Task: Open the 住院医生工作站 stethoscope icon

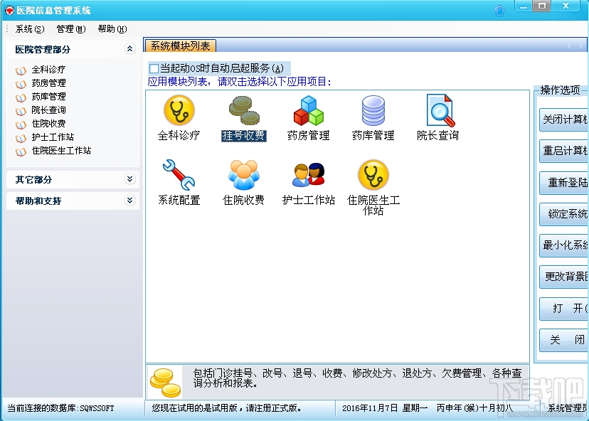Action: click(373, 175)
